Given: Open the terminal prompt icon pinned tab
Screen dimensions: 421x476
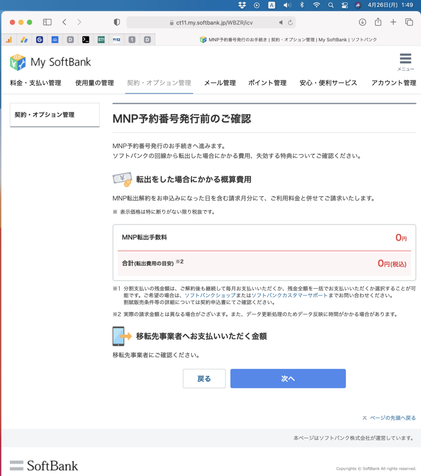Looking at the screenshot, I should tap(86, 40).
